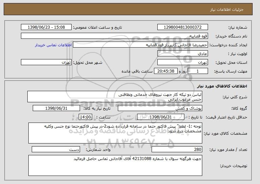Image resolution: width=260 pixels, height=184 pixels.
Task: Click the label اولویت نیاز
Action: click(x=238, y=54)
